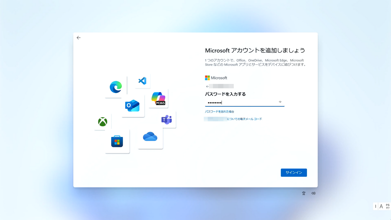The height and width of the screenshot is (220, 391).
Task: Open the volume control icon
Action: click(313, 193)
